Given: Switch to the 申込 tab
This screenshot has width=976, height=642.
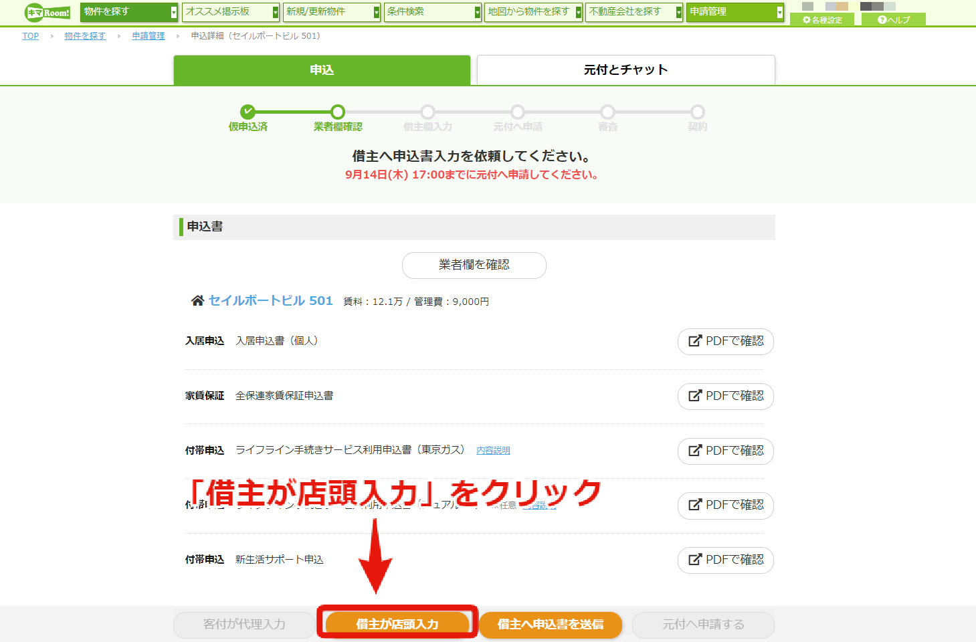Looking at the screenshot, I should [322, 70].
